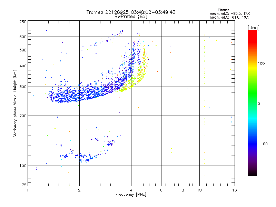The width and height of the screenshot is (276, 207).
Task: Click the title "Tromsø 20120925 03:48:00-03:49:43"
Action: coord(131,12)
